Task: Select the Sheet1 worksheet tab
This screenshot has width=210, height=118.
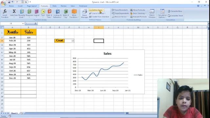Action: pyautogui.click(x=14, y=113)
